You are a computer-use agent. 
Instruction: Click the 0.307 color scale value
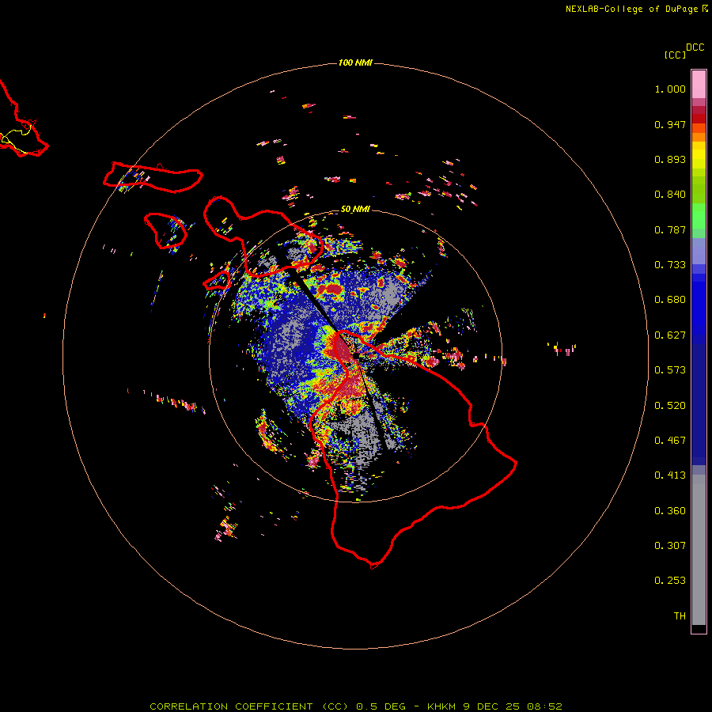click(x=670, y=546)
